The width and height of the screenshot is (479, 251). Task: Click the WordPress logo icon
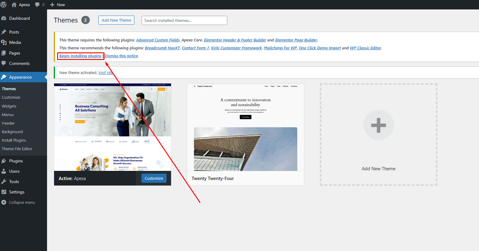coord(3,5)
